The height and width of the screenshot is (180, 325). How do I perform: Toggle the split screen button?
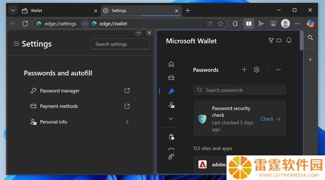[249, 24]
